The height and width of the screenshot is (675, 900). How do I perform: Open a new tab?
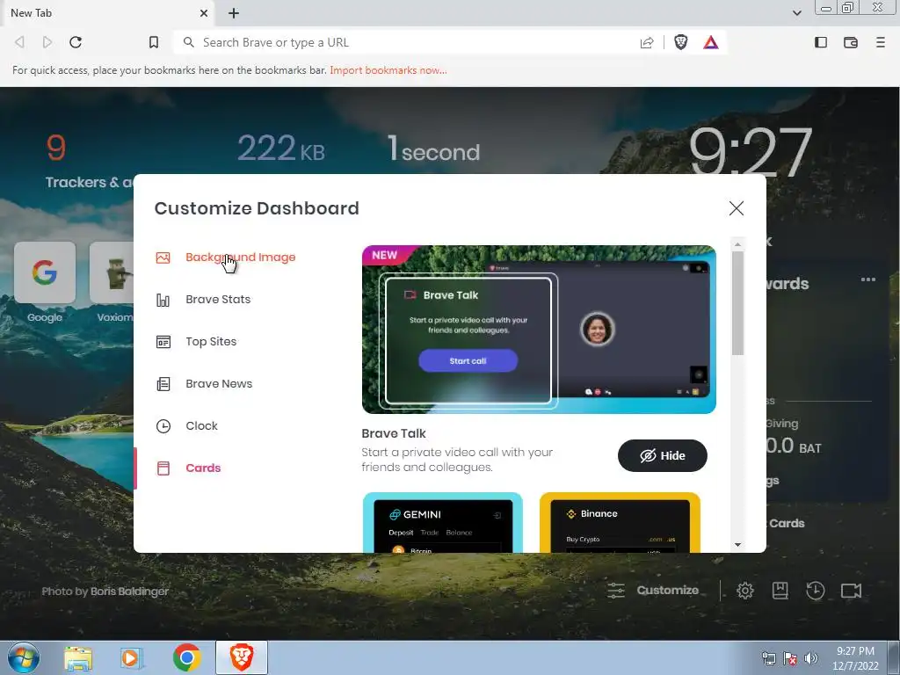point(234,13)
